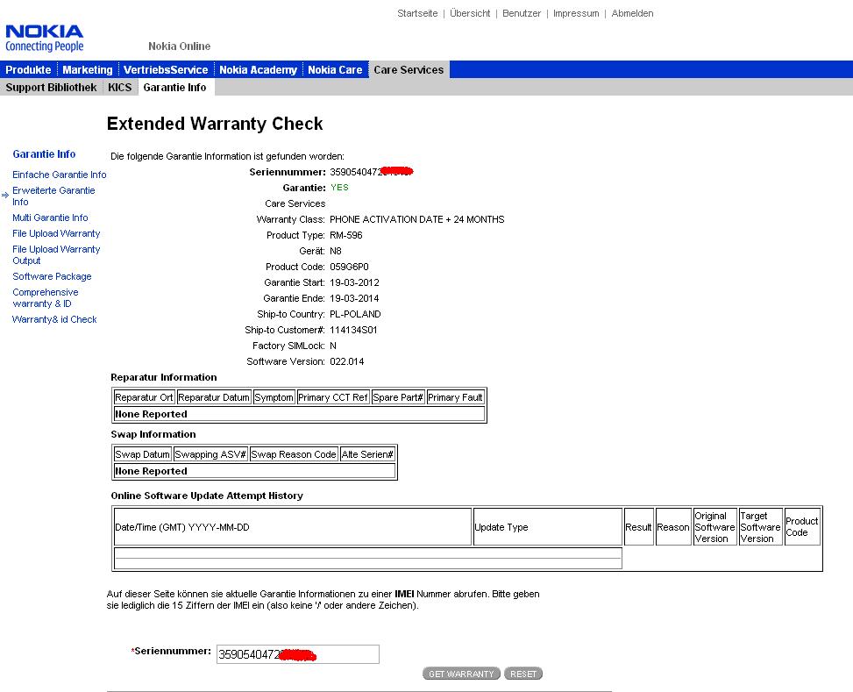
Task: Open Erweiterte Garantie Info in sidebar
Action: pyautogui.click(x=53, y=196)
